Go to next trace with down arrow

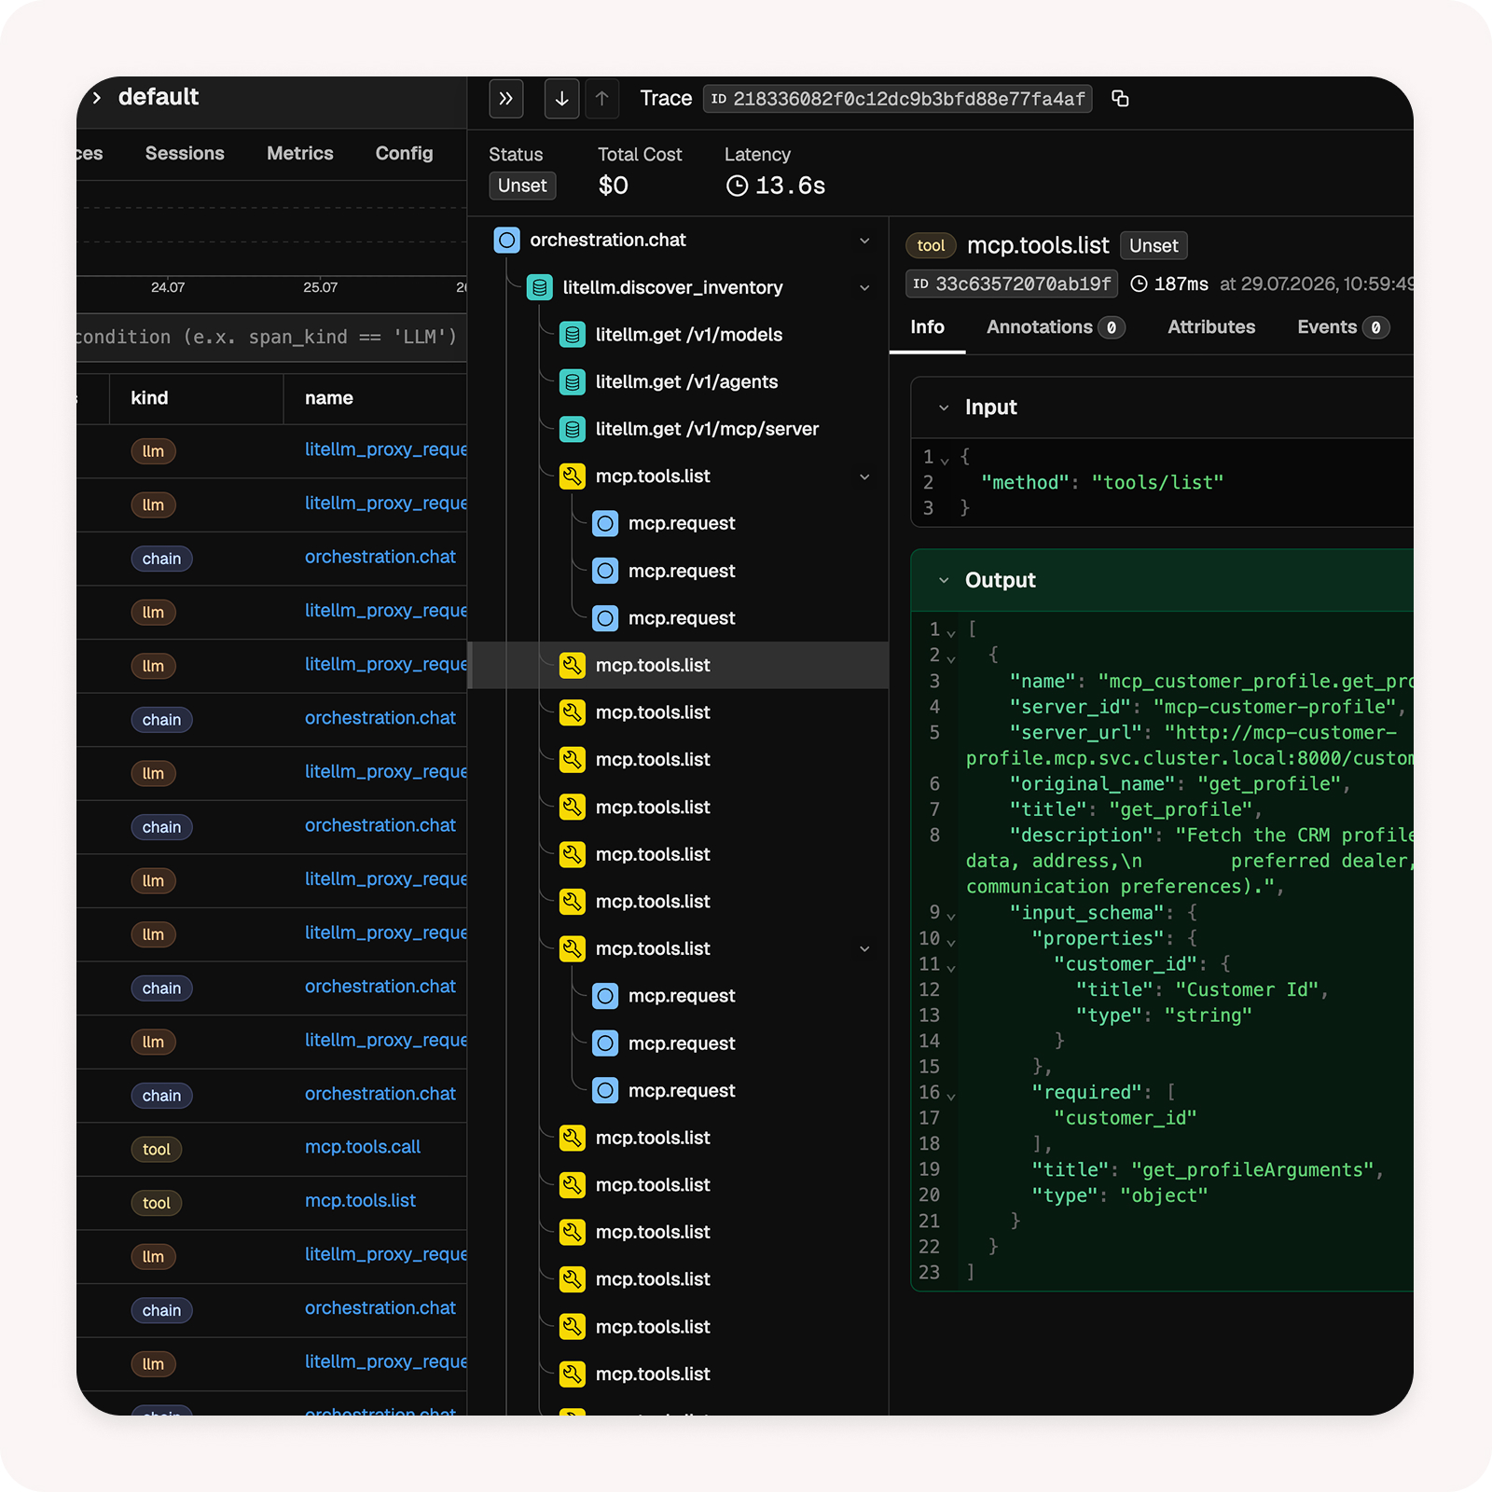[x=561, y=99]
